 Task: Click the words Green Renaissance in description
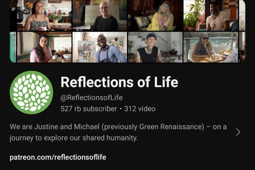(x=172, y=127)
